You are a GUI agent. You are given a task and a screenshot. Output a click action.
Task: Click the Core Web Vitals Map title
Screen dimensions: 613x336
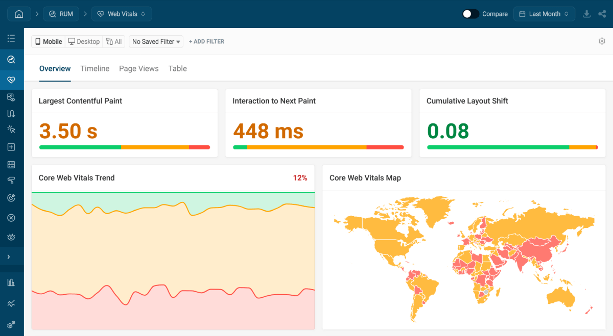pyautogui.click(x=365, y=178)
